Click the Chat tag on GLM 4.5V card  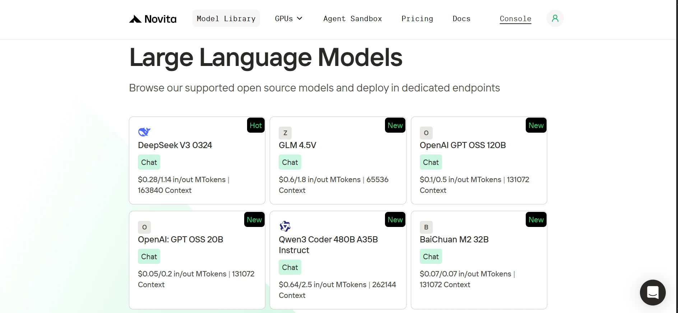(x=290, y=162)
